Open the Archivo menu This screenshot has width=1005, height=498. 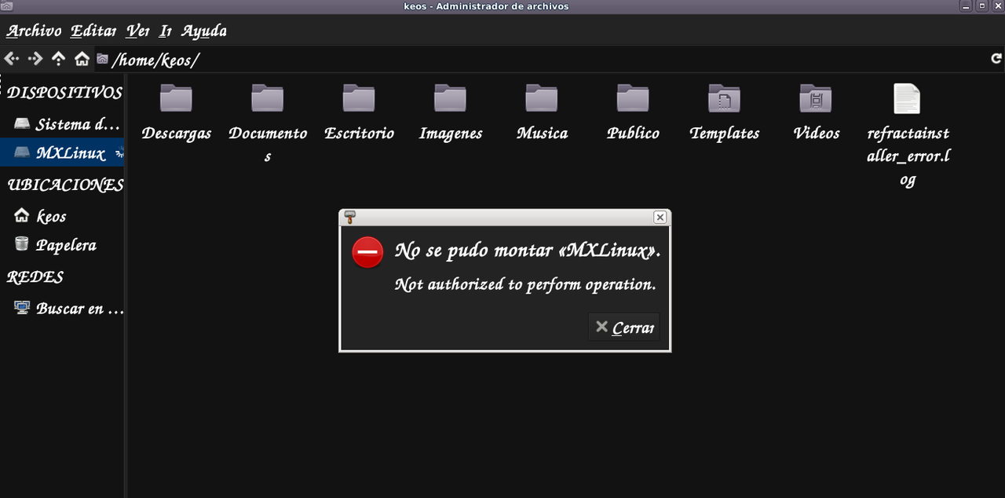click(x=34, y=31)
